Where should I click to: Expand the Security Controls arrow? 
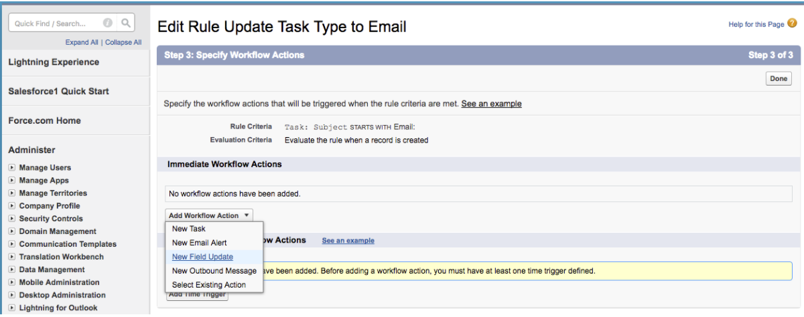click(x=12, y=219)
